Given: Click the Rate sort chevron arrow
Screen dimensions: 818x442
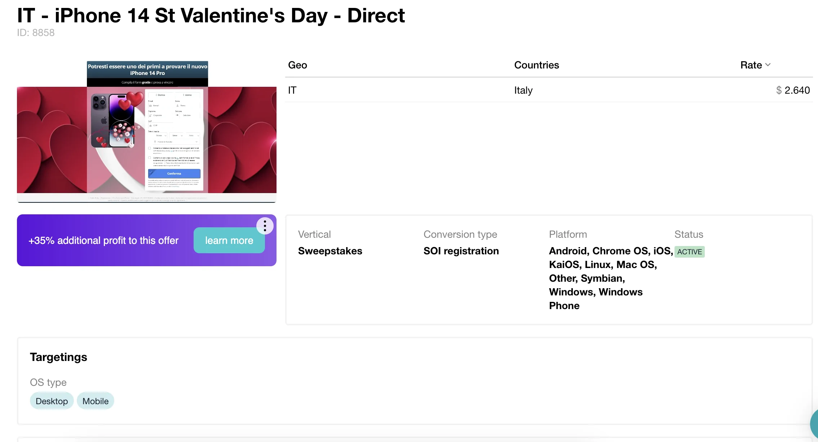Looking at the screenshot, I should pyautogui.click(x=768, y=65).
